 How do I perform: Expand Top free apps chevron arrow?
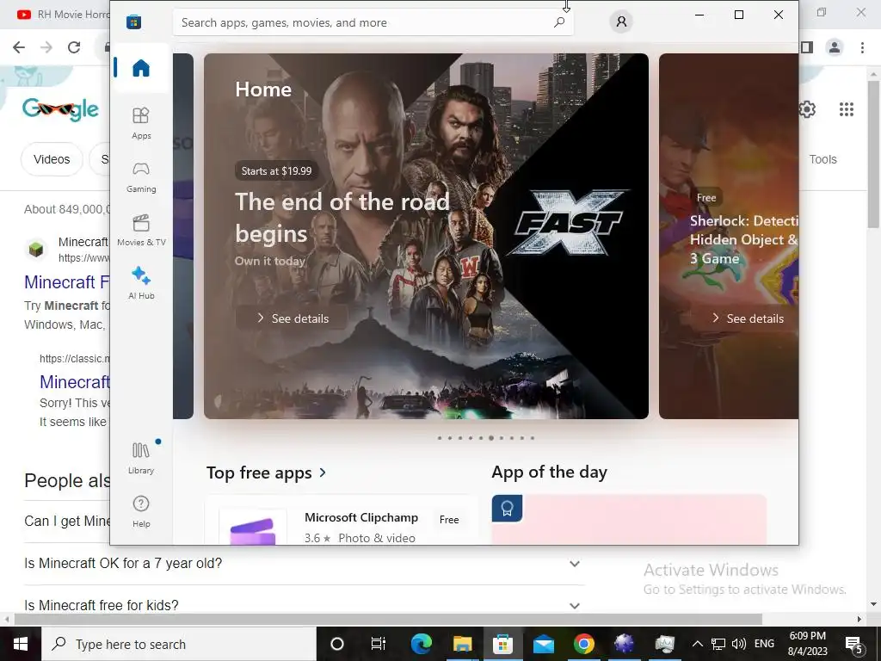tap(323, 473)
